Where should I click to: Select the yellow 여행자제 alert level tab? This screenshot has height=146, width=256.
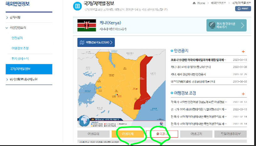click(x=128, y=134)
